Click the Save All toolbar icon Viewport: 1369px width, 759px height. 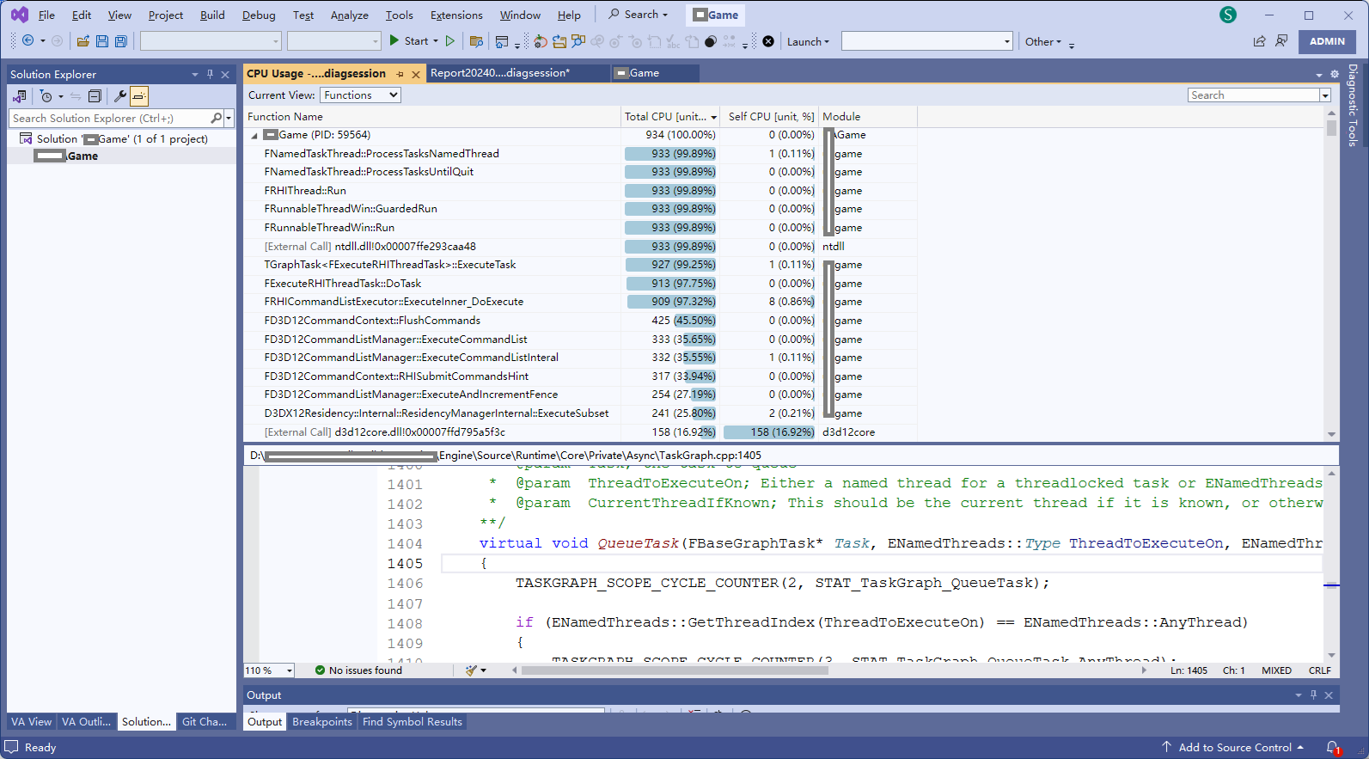[x=121, y=41]
